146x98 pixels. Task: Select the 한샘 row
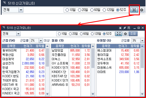pos(24,68)
